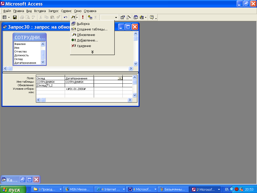Undo the last action with arrow icon
The width and height of the screenshot is (257, 193).
66,17
